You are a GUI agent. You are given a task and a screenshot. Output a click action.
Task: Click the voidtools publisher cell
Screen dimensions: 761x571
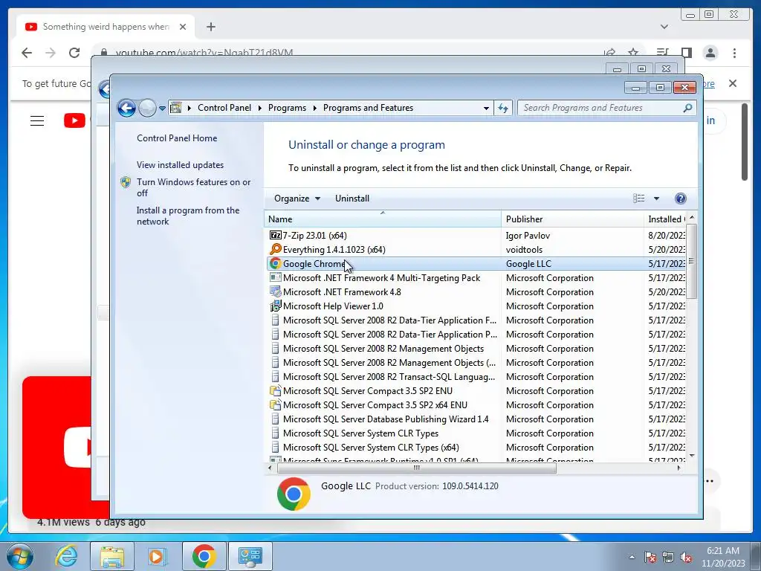524,250
